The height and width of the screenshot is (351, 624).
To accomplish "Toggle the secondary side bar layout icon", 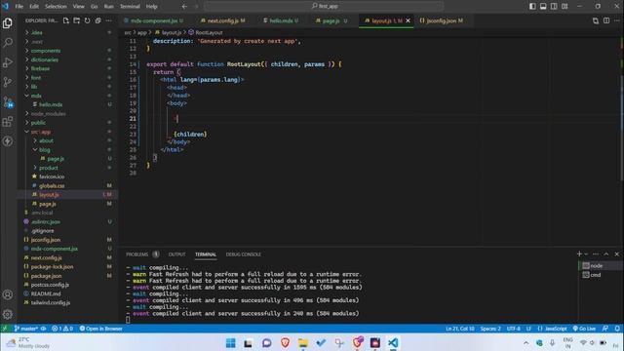I will (x=554, y=7).
